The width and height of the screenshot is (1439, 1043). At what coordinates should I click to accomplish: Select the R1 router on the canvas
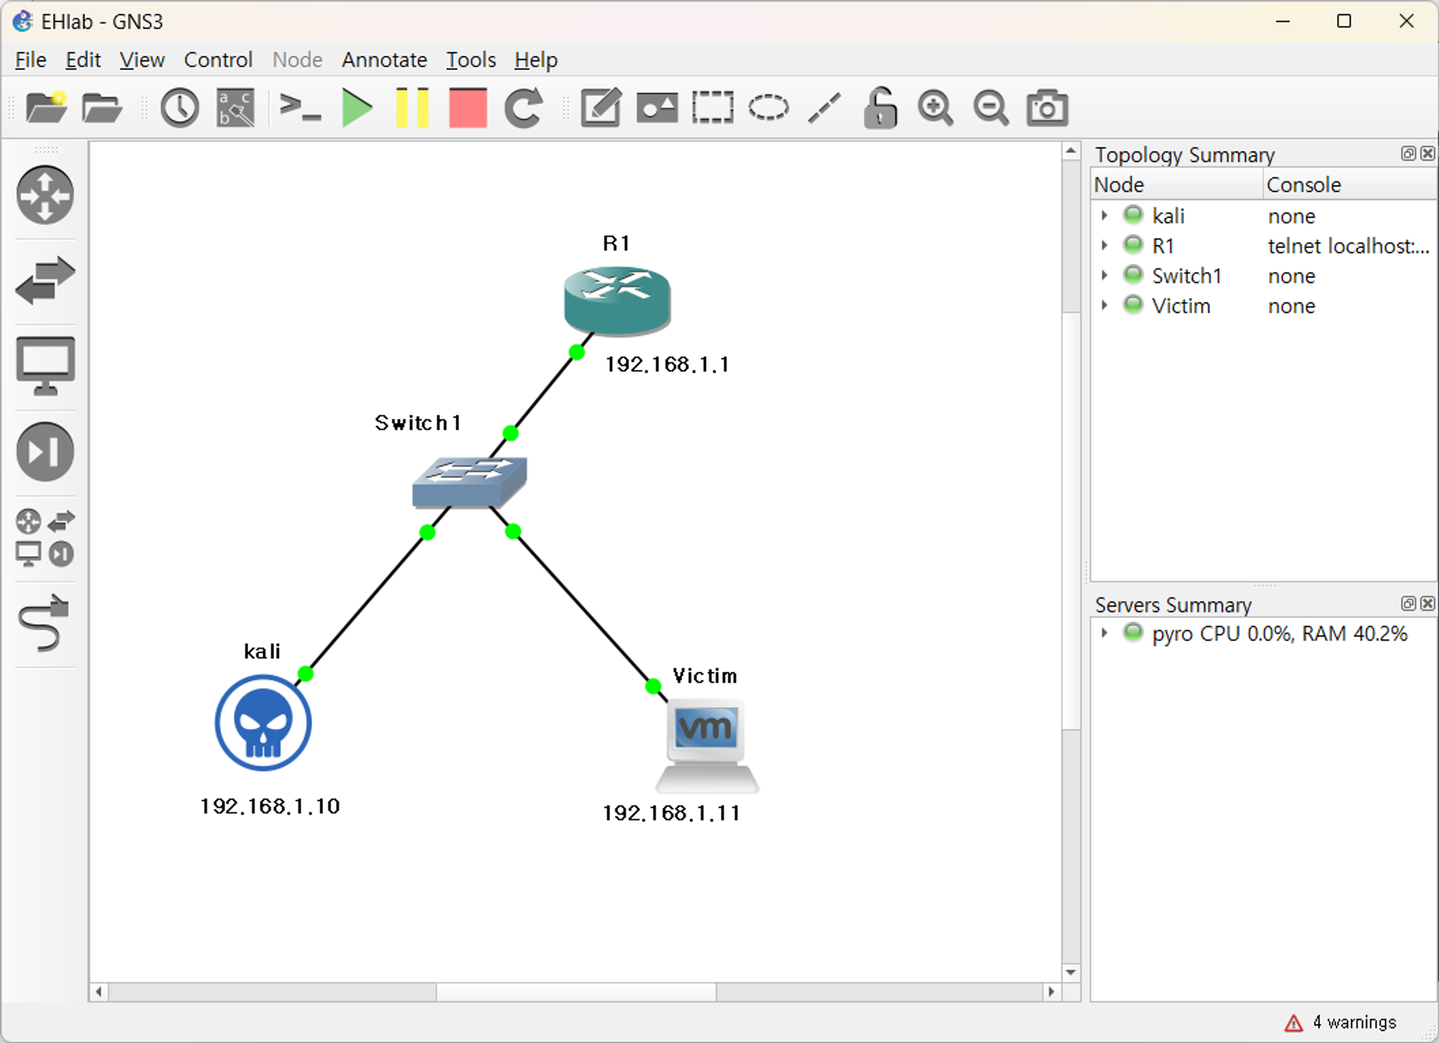pos(617,301)
